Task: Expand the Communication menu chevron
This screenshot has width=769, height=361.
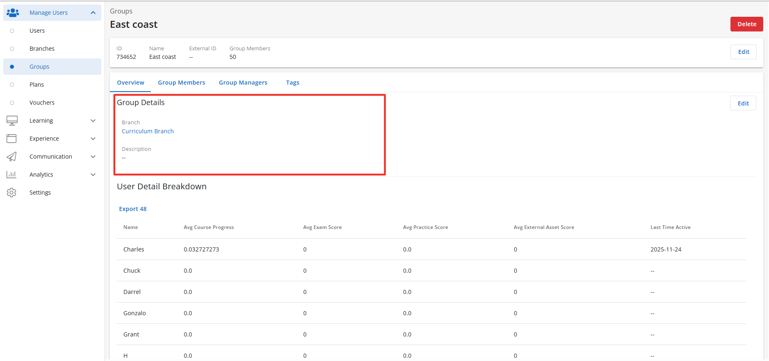Action: 93,157
